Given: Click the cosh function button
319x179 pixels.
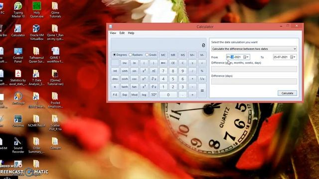Looking at the screenshot, I should coord(125,79).
